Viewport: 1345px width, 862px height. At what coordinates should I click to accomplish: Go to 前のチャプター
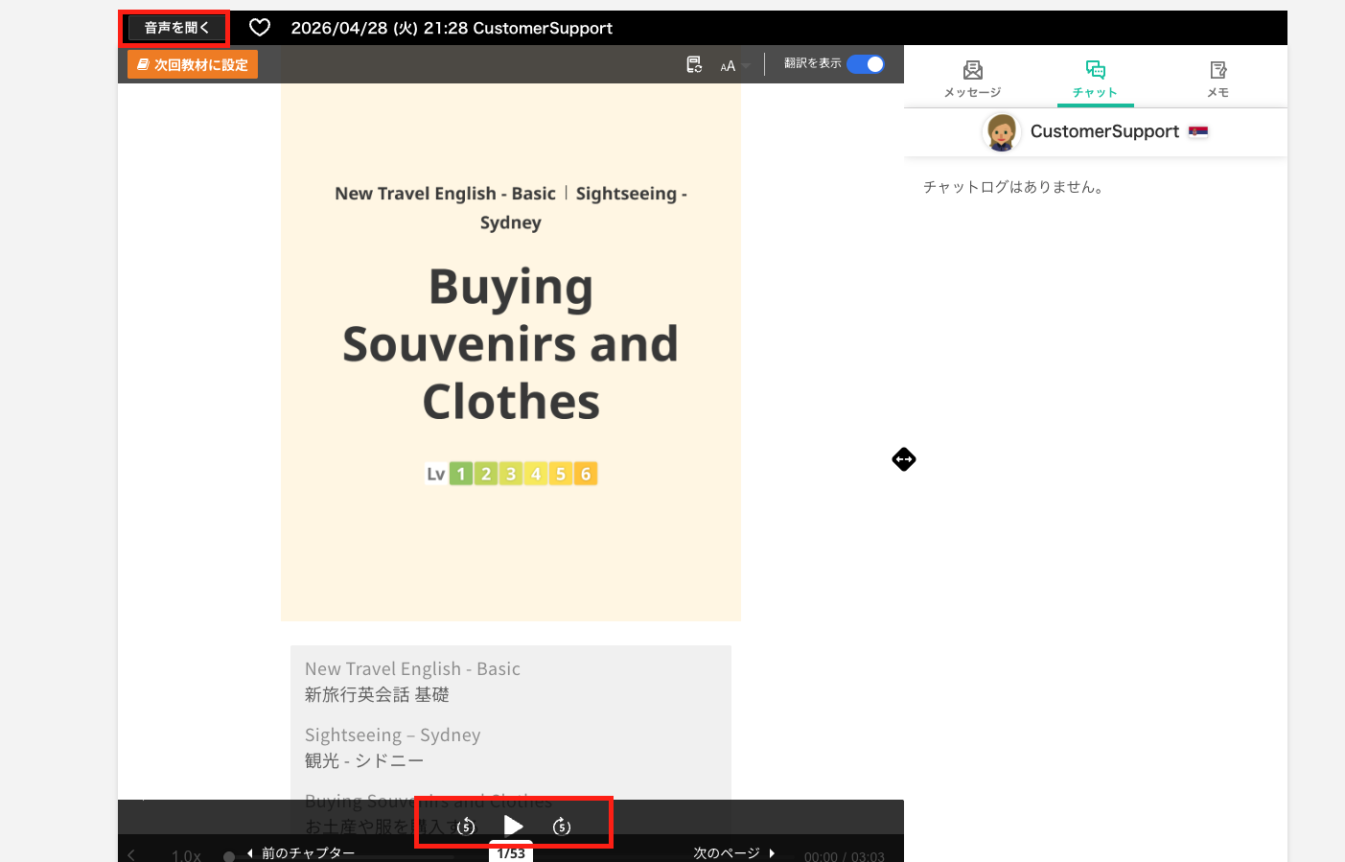(x=301, y=852)
